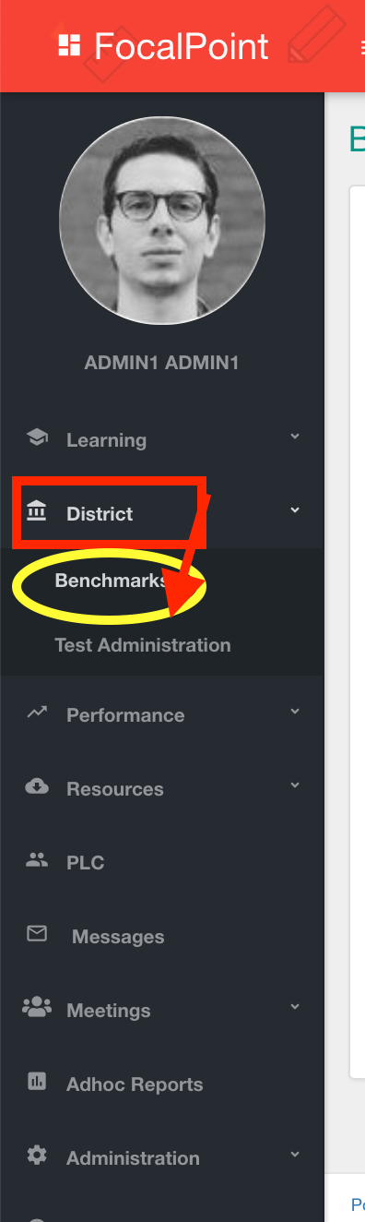Expand the Meetings menu chevron
Screen dimensions: 365x1222
(x=295, y=1007)
